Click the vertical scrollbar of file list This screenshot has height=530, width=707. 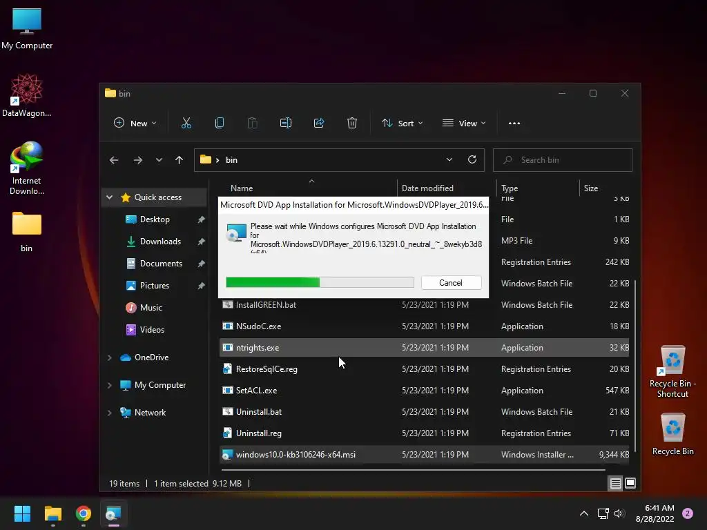click(x=635, y=366)
